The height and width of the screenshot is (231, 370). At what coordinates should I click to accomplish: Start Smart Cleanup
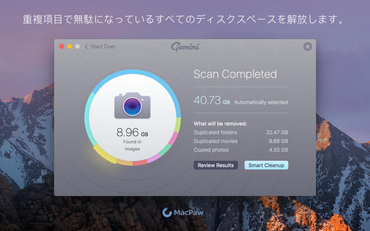[266, 165]
